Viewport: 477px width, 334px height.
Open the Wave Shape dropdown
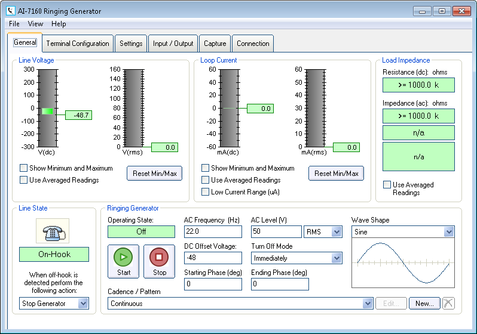click(448, 231)
